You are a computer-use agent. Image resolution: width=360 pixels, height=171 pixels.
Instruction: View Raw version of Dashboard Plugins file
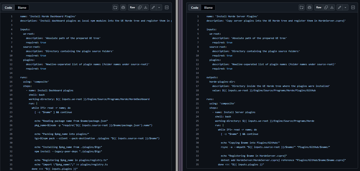pyautogui.click(x=132, y=7)
